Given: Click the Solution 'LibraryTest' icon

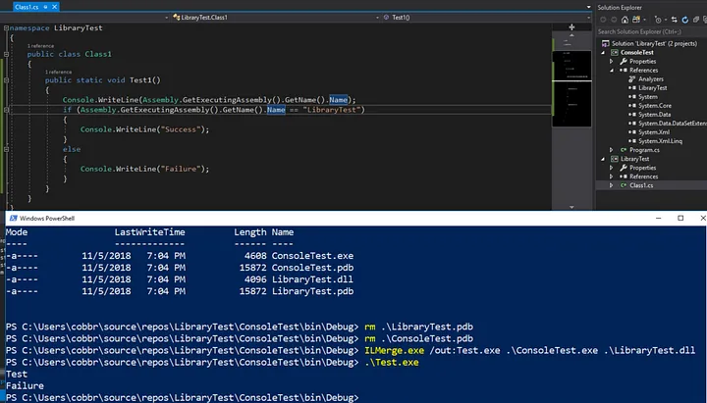Looking at the screenshot, I should 605,44.
